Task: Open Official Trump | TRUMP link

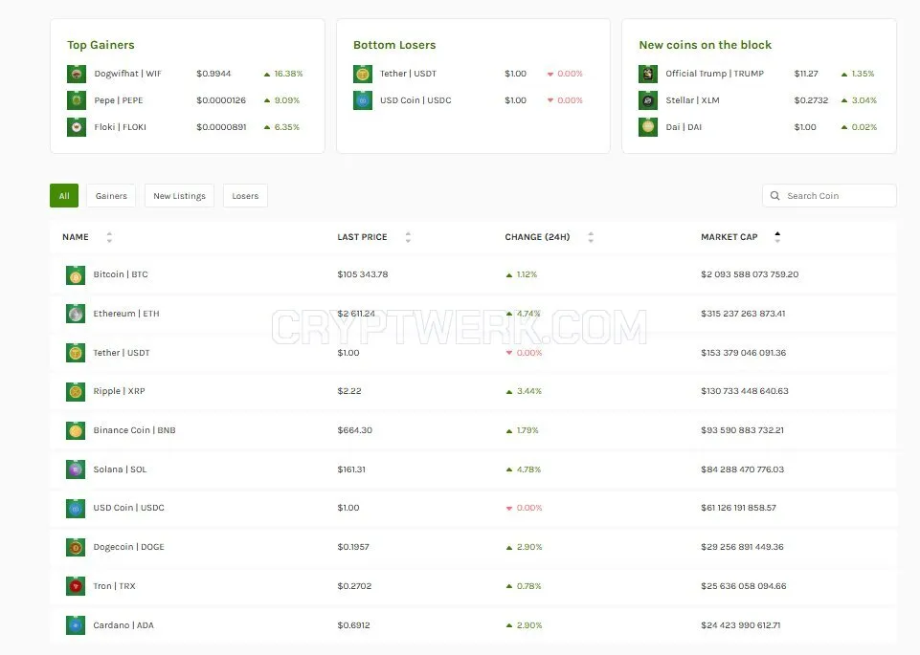Action: 714,74
